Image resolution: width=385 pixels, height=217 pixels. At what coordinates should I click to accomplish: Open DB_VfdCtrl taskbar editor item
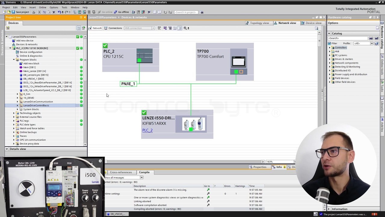[117, 214]
